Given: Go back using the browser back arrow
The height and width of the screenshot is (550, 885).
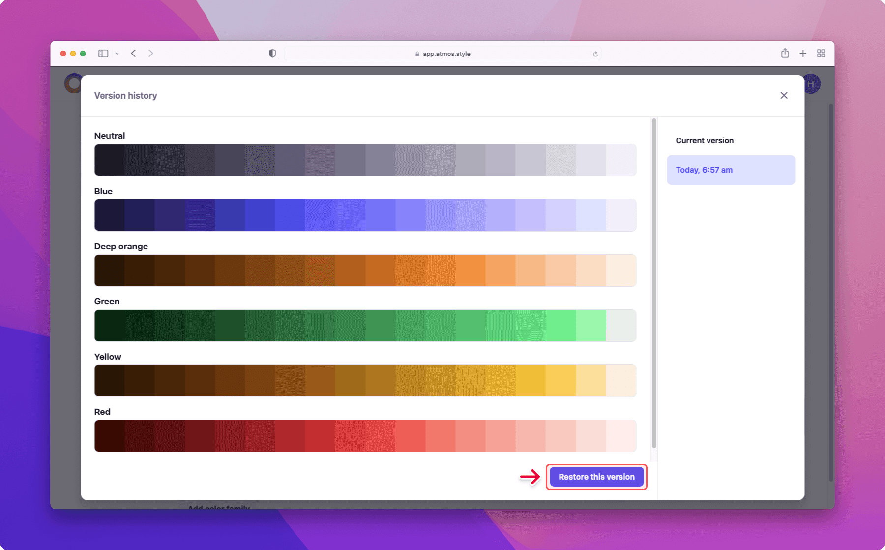Looking at the screenshot, I should coord(134,54).
